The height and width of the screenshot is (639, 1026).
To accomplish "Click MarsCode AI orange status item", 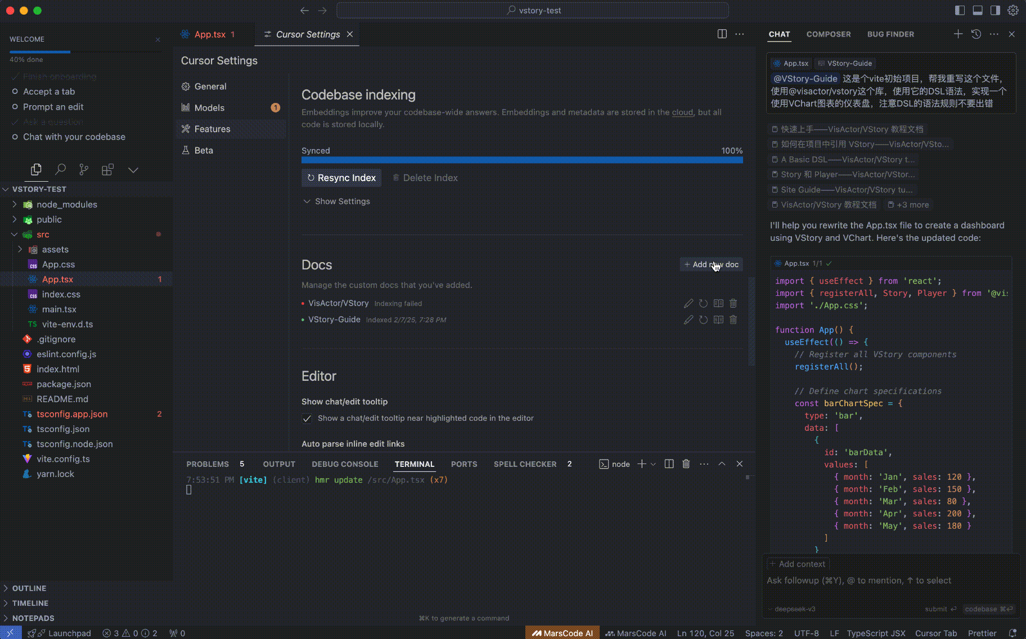I will [562, 633].
